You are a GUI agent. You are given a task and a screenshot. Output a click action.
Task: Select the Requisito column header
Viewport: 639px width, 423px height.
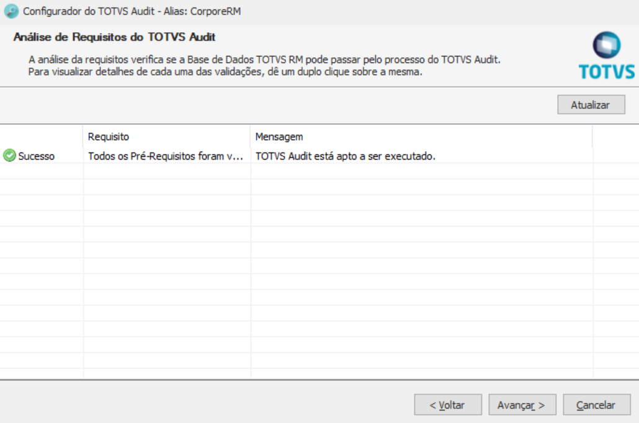tap(167, 137)
